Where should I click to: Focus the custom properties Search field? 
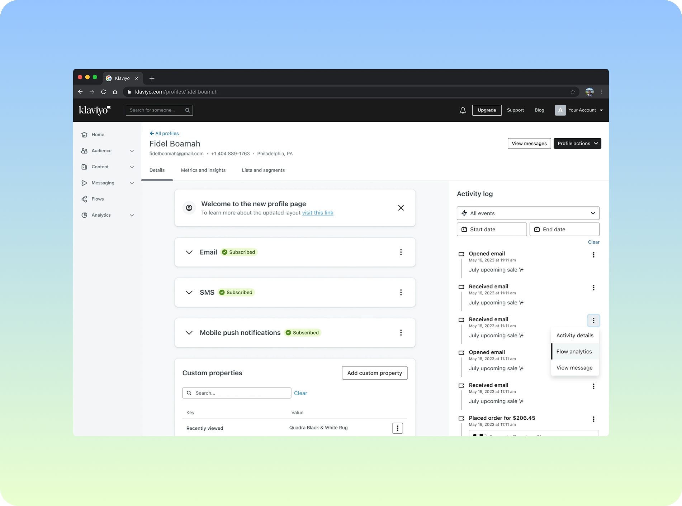237,393
